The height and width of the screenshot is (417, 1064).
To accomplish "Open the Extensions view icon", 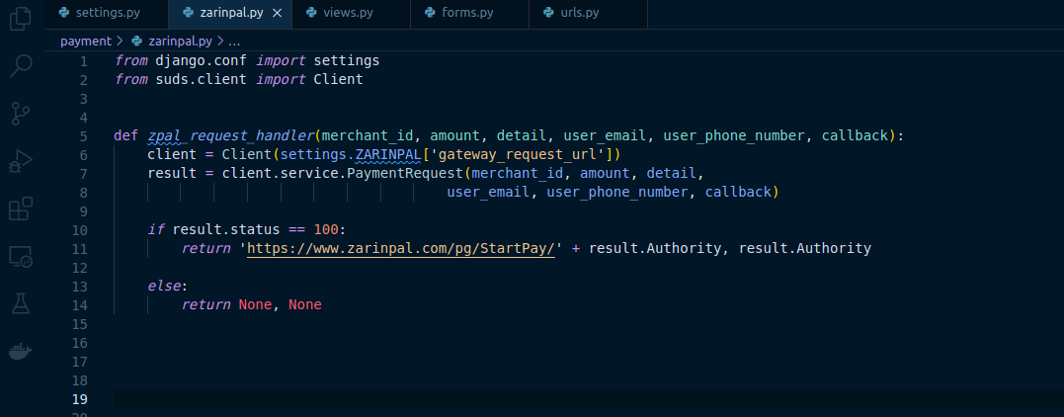I will pyautogui.click(x=21, y=209).
